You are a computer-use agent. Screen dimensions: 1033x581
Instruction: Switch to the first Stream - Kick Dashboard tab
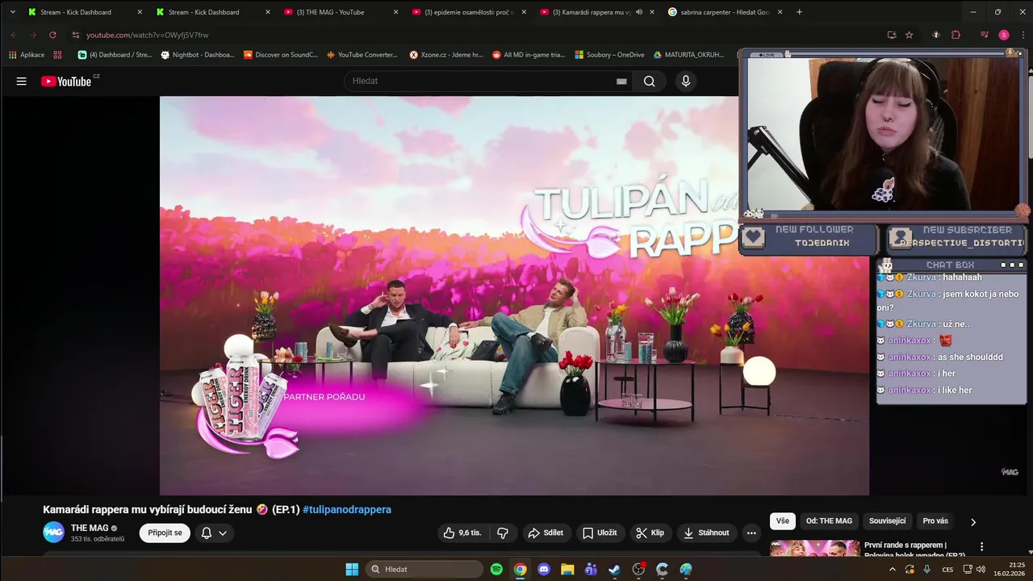click(84, 12)
